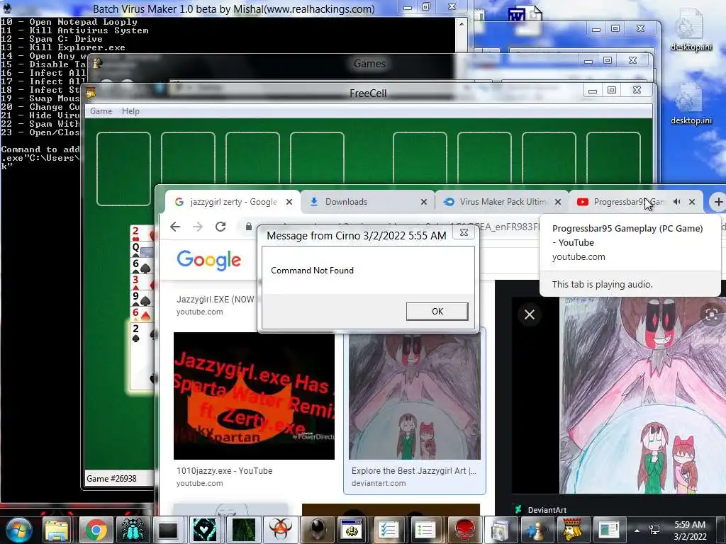
Task: Open the Jazzygirl Art deviantart thumbnail
Action: pyautogui.click(x=415, y=397)
